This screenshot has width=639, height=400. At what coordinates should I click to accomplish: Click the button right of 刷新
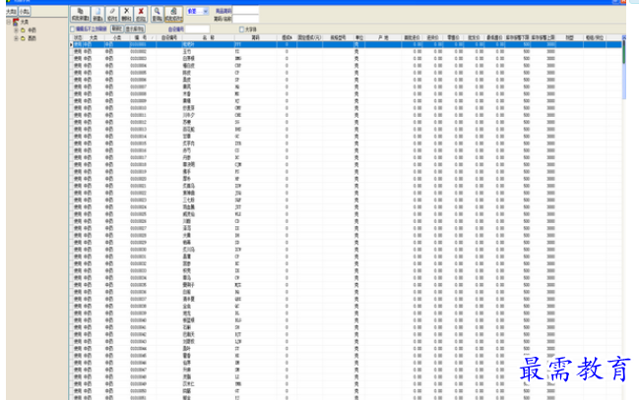tap(135, 29)
